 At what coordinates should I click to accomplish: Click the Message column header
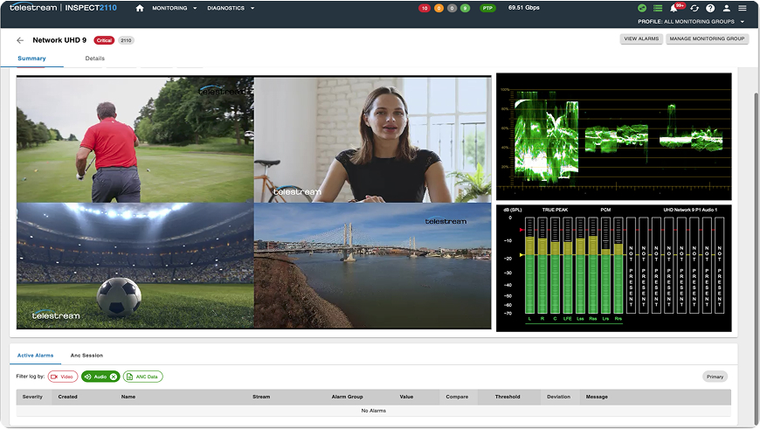click(x=597, y=397)
